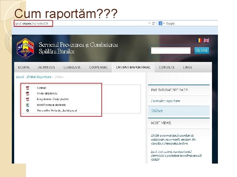Click the CĂUTARE search button
This screenshot has width=237, height=177.
[x=202, y=50]
